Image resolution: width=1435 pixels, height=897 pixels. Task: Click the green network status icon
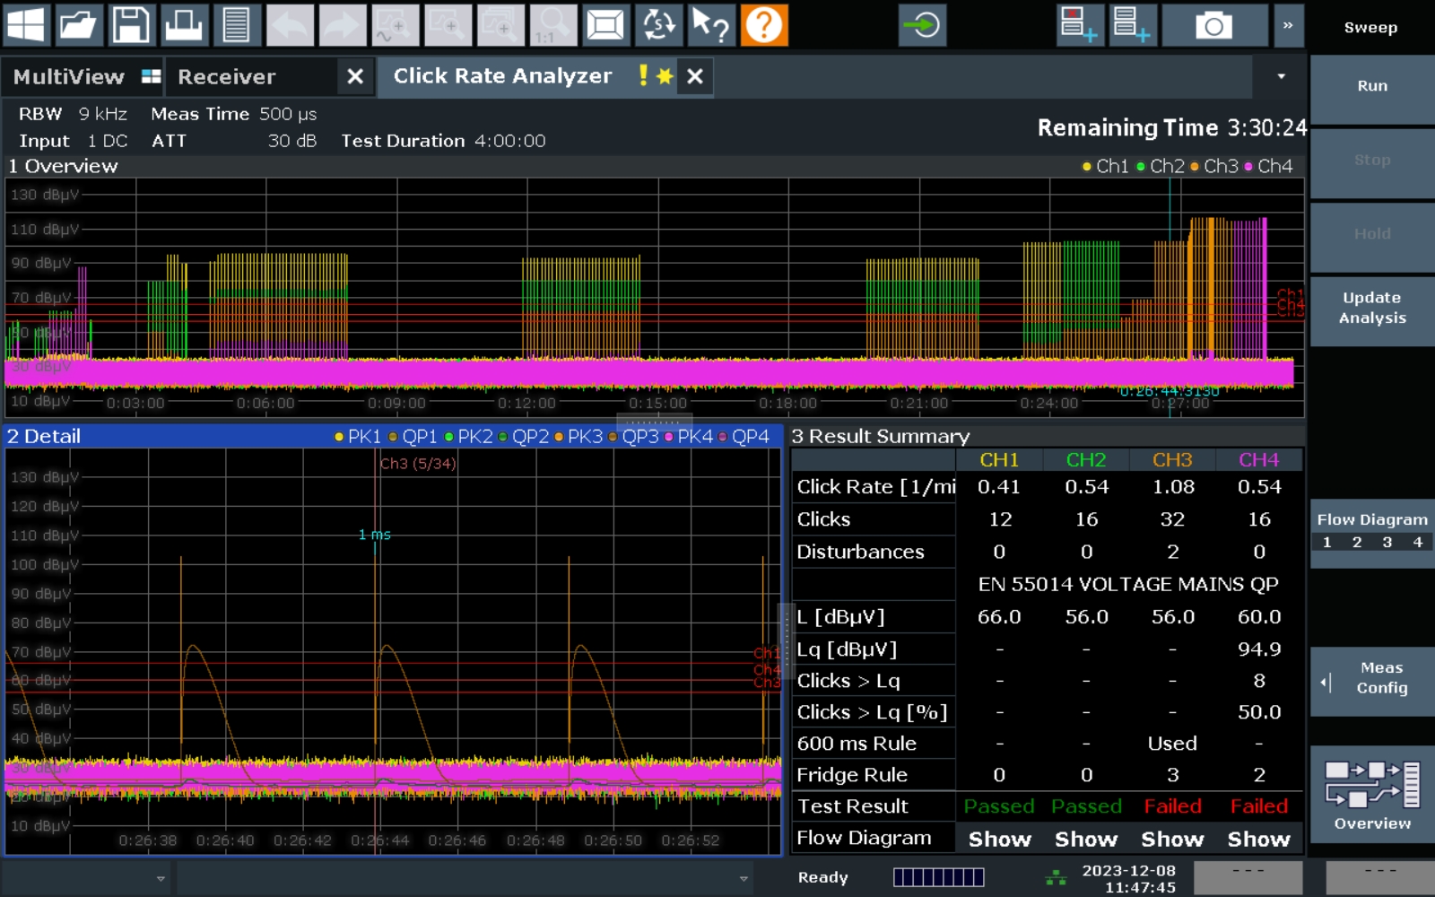point(1056,877)
